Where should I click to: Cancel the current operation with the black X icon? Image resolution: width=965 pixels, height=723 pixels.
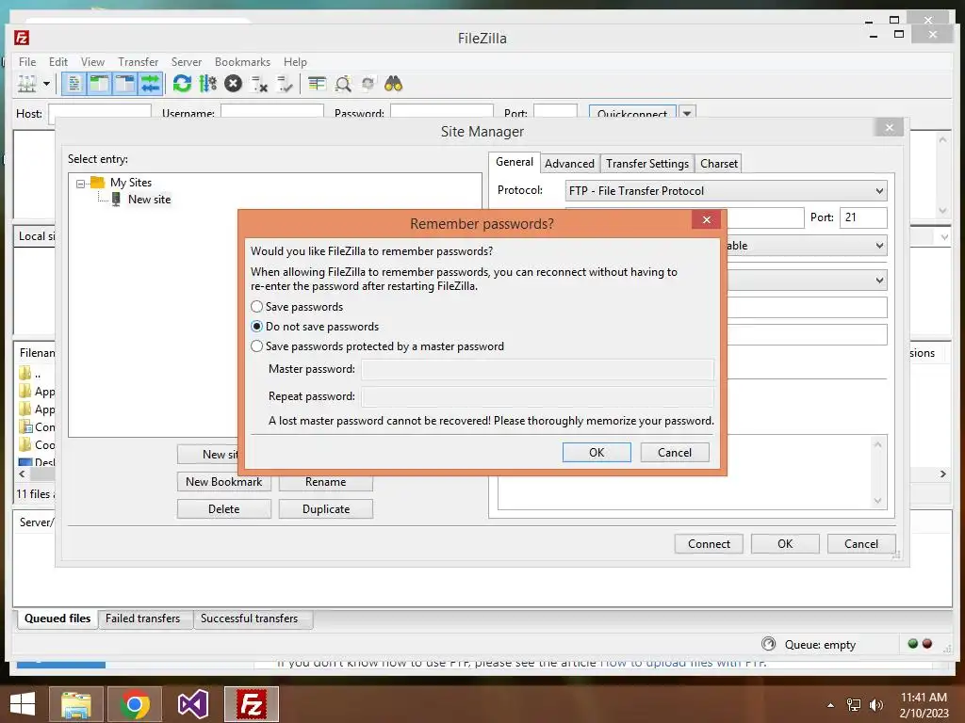(x=234, y=84)
